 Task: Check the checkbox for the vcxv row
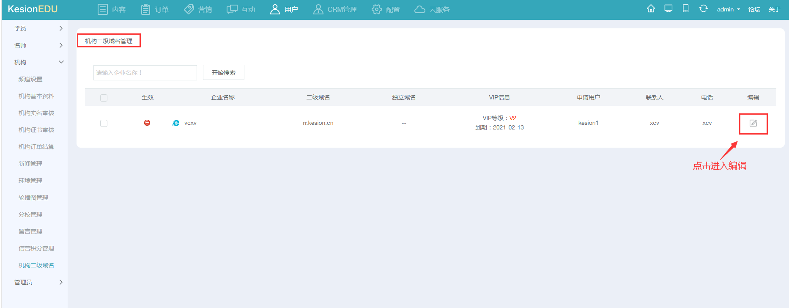[104, 123]
